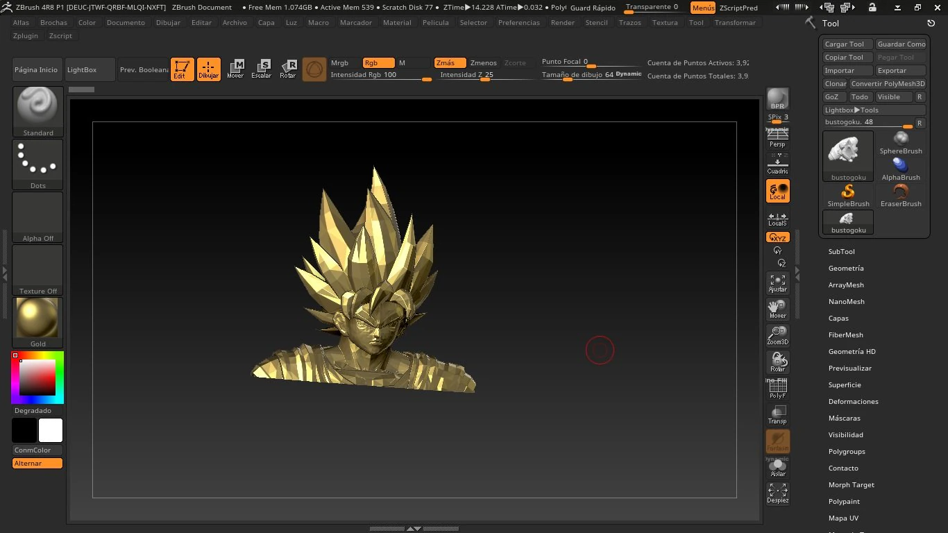
Task: Open the Documento menu
Action: coord(126,22)
